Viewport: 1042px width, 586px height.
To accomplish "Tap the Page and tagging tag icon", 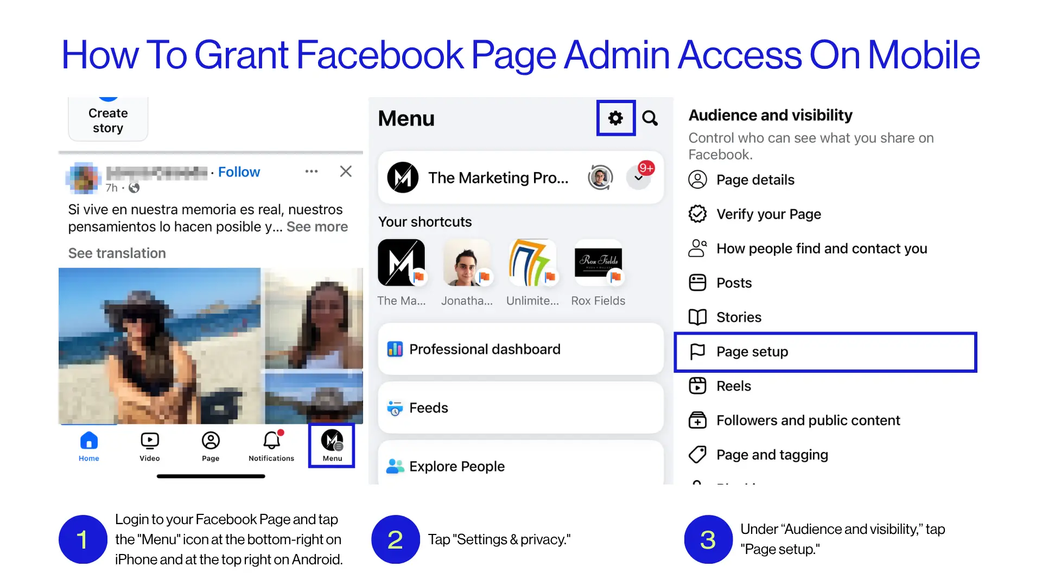I will (x=697, y=455).
